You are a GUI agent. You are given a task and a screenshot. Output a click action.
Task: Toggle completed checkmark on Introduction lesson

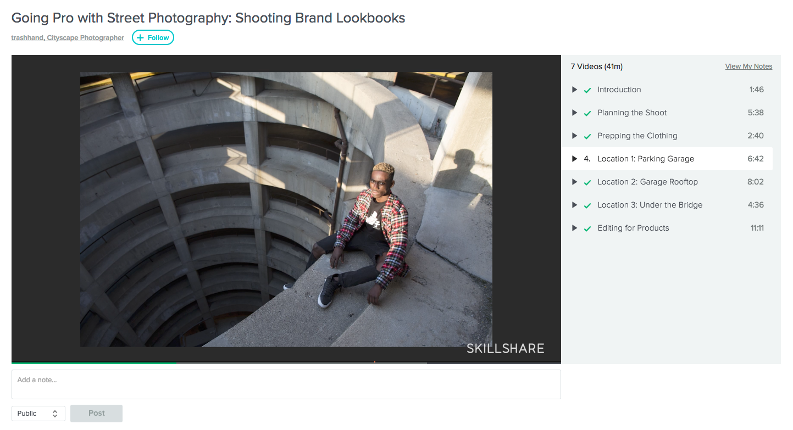(x=587, y=90)
